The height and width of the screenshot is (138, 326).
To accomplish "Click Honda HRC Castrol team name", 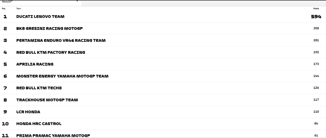I will point(39,124).
